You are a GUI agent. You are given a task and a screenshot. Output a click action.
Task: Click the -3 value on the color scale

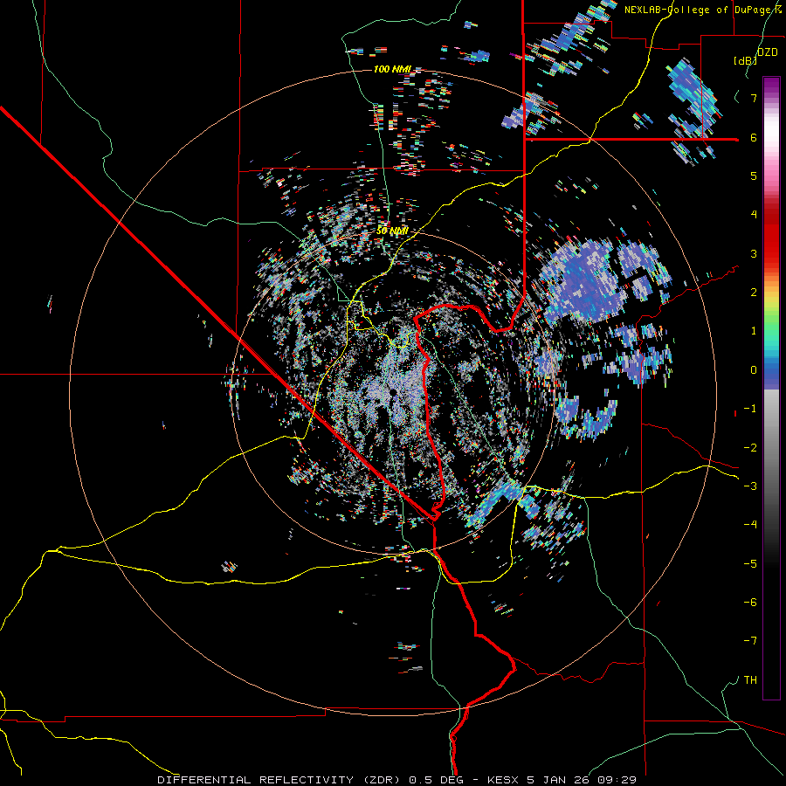coord(750,486)
